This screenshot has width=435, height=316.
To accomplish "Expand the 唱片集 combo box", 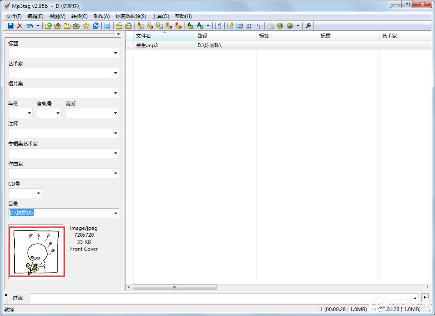I will (116, 93).
